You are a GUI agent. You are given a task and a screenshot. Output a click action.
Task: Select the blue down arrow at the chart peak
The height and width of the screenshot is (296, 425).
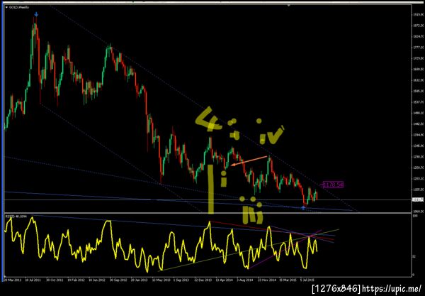tap(36, 14)
